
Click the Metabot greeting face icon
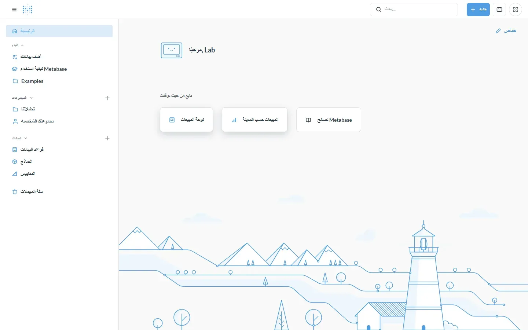click(x=172, y=51)
